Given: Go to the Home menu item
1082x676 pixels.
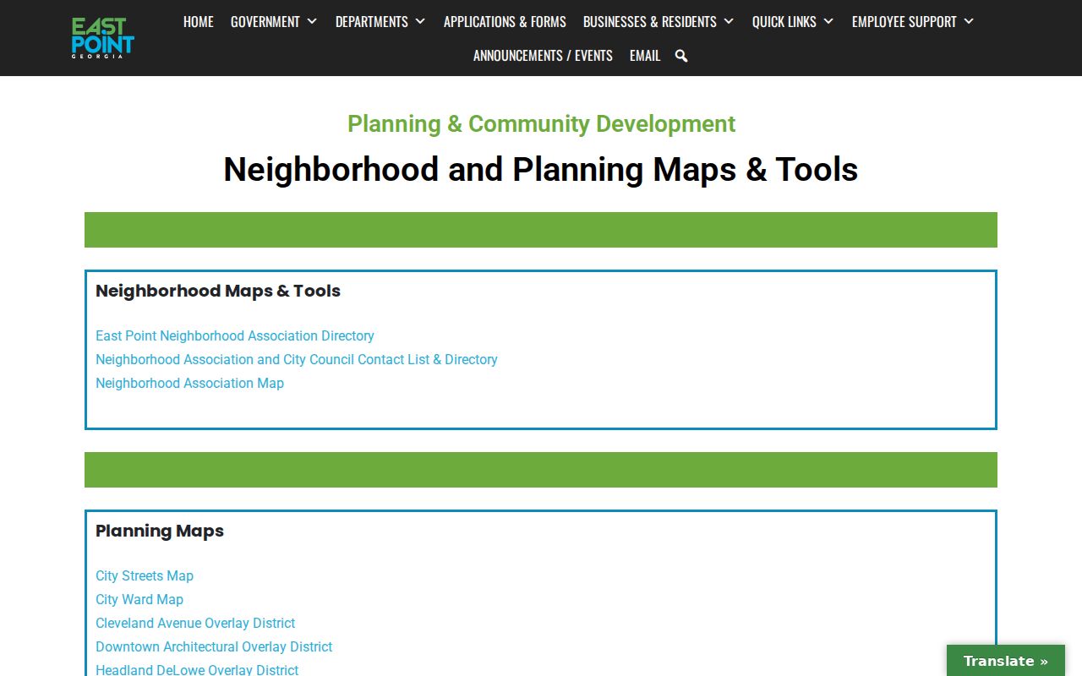Looking at the screenshot, I should coord(199,21).
